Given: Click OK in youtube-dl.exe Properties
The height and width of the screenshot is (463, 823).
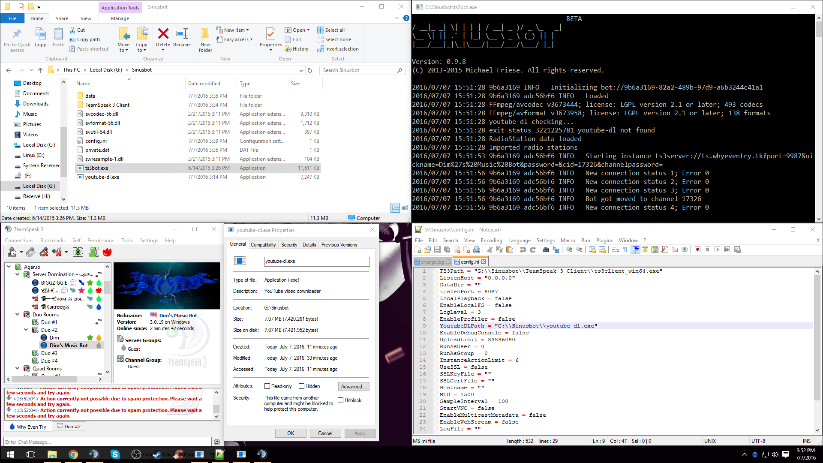Looking at the screenshot, I should click(291, 433).
